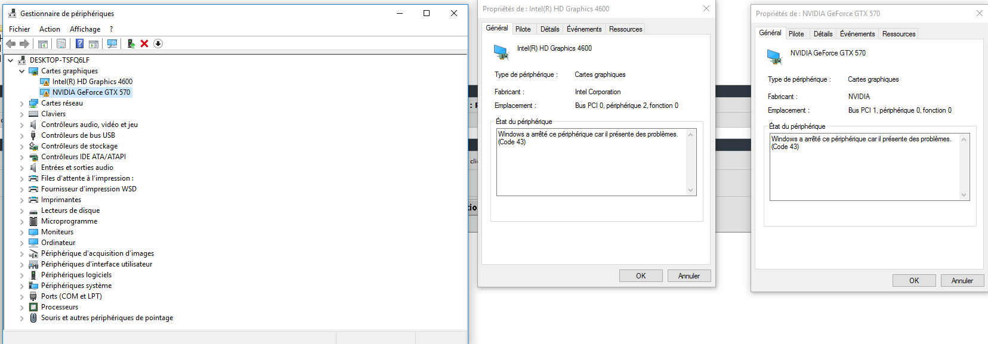This screenshot has height=344, width=988.
Task: Select Périphérique d'acquisition d'images item
Action: point(97,253)
